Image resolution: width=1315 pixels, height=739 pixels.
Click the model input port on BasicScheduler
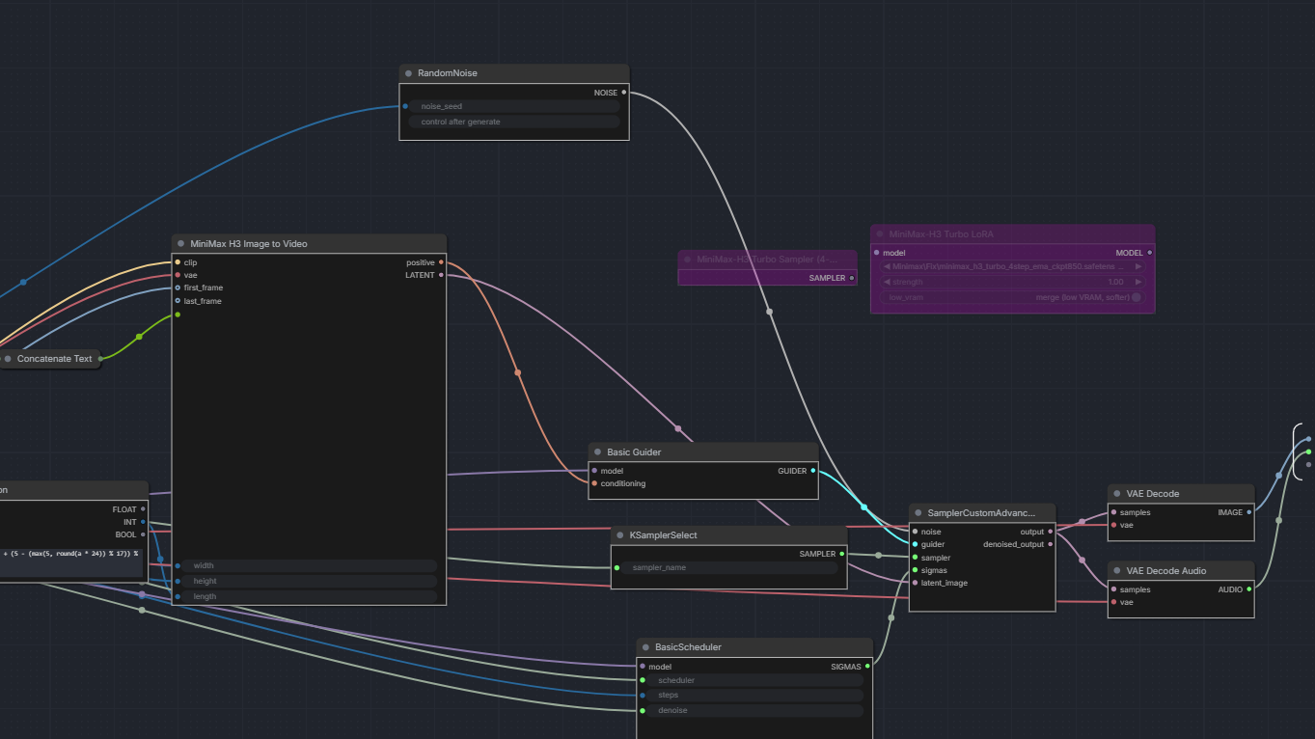[x=642, y=667]
